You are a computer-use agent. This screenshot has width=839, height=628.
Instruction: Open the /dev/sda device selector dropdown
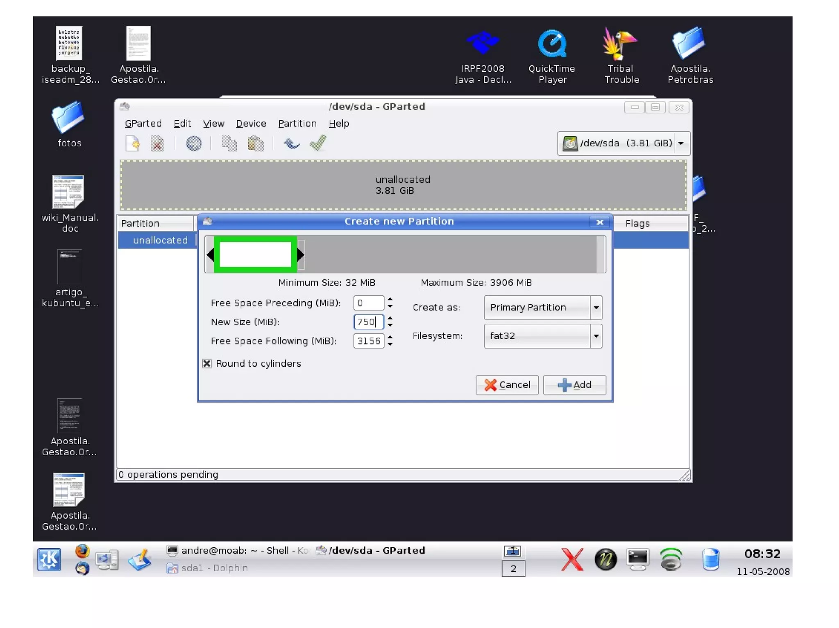click(x=681, y=143)
